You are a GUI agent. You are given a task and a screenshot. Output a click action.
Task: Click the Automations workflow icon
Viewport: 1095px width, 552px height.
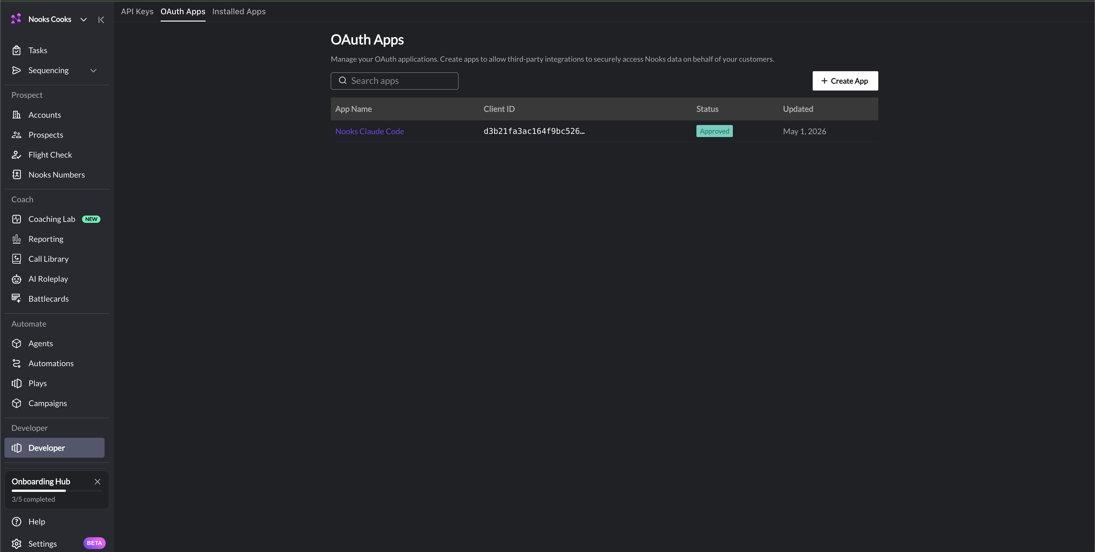click(16, 363)
